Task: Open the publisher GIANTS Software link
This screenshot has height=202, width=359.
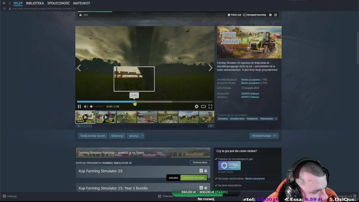Action: 250,97
